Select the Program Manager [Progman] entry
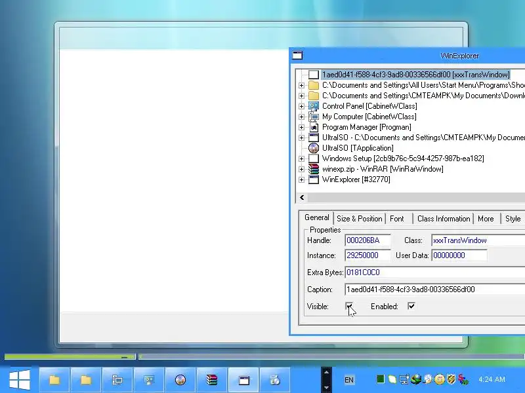The width and height of the screenshot is (525, 393). click(366, 127)
